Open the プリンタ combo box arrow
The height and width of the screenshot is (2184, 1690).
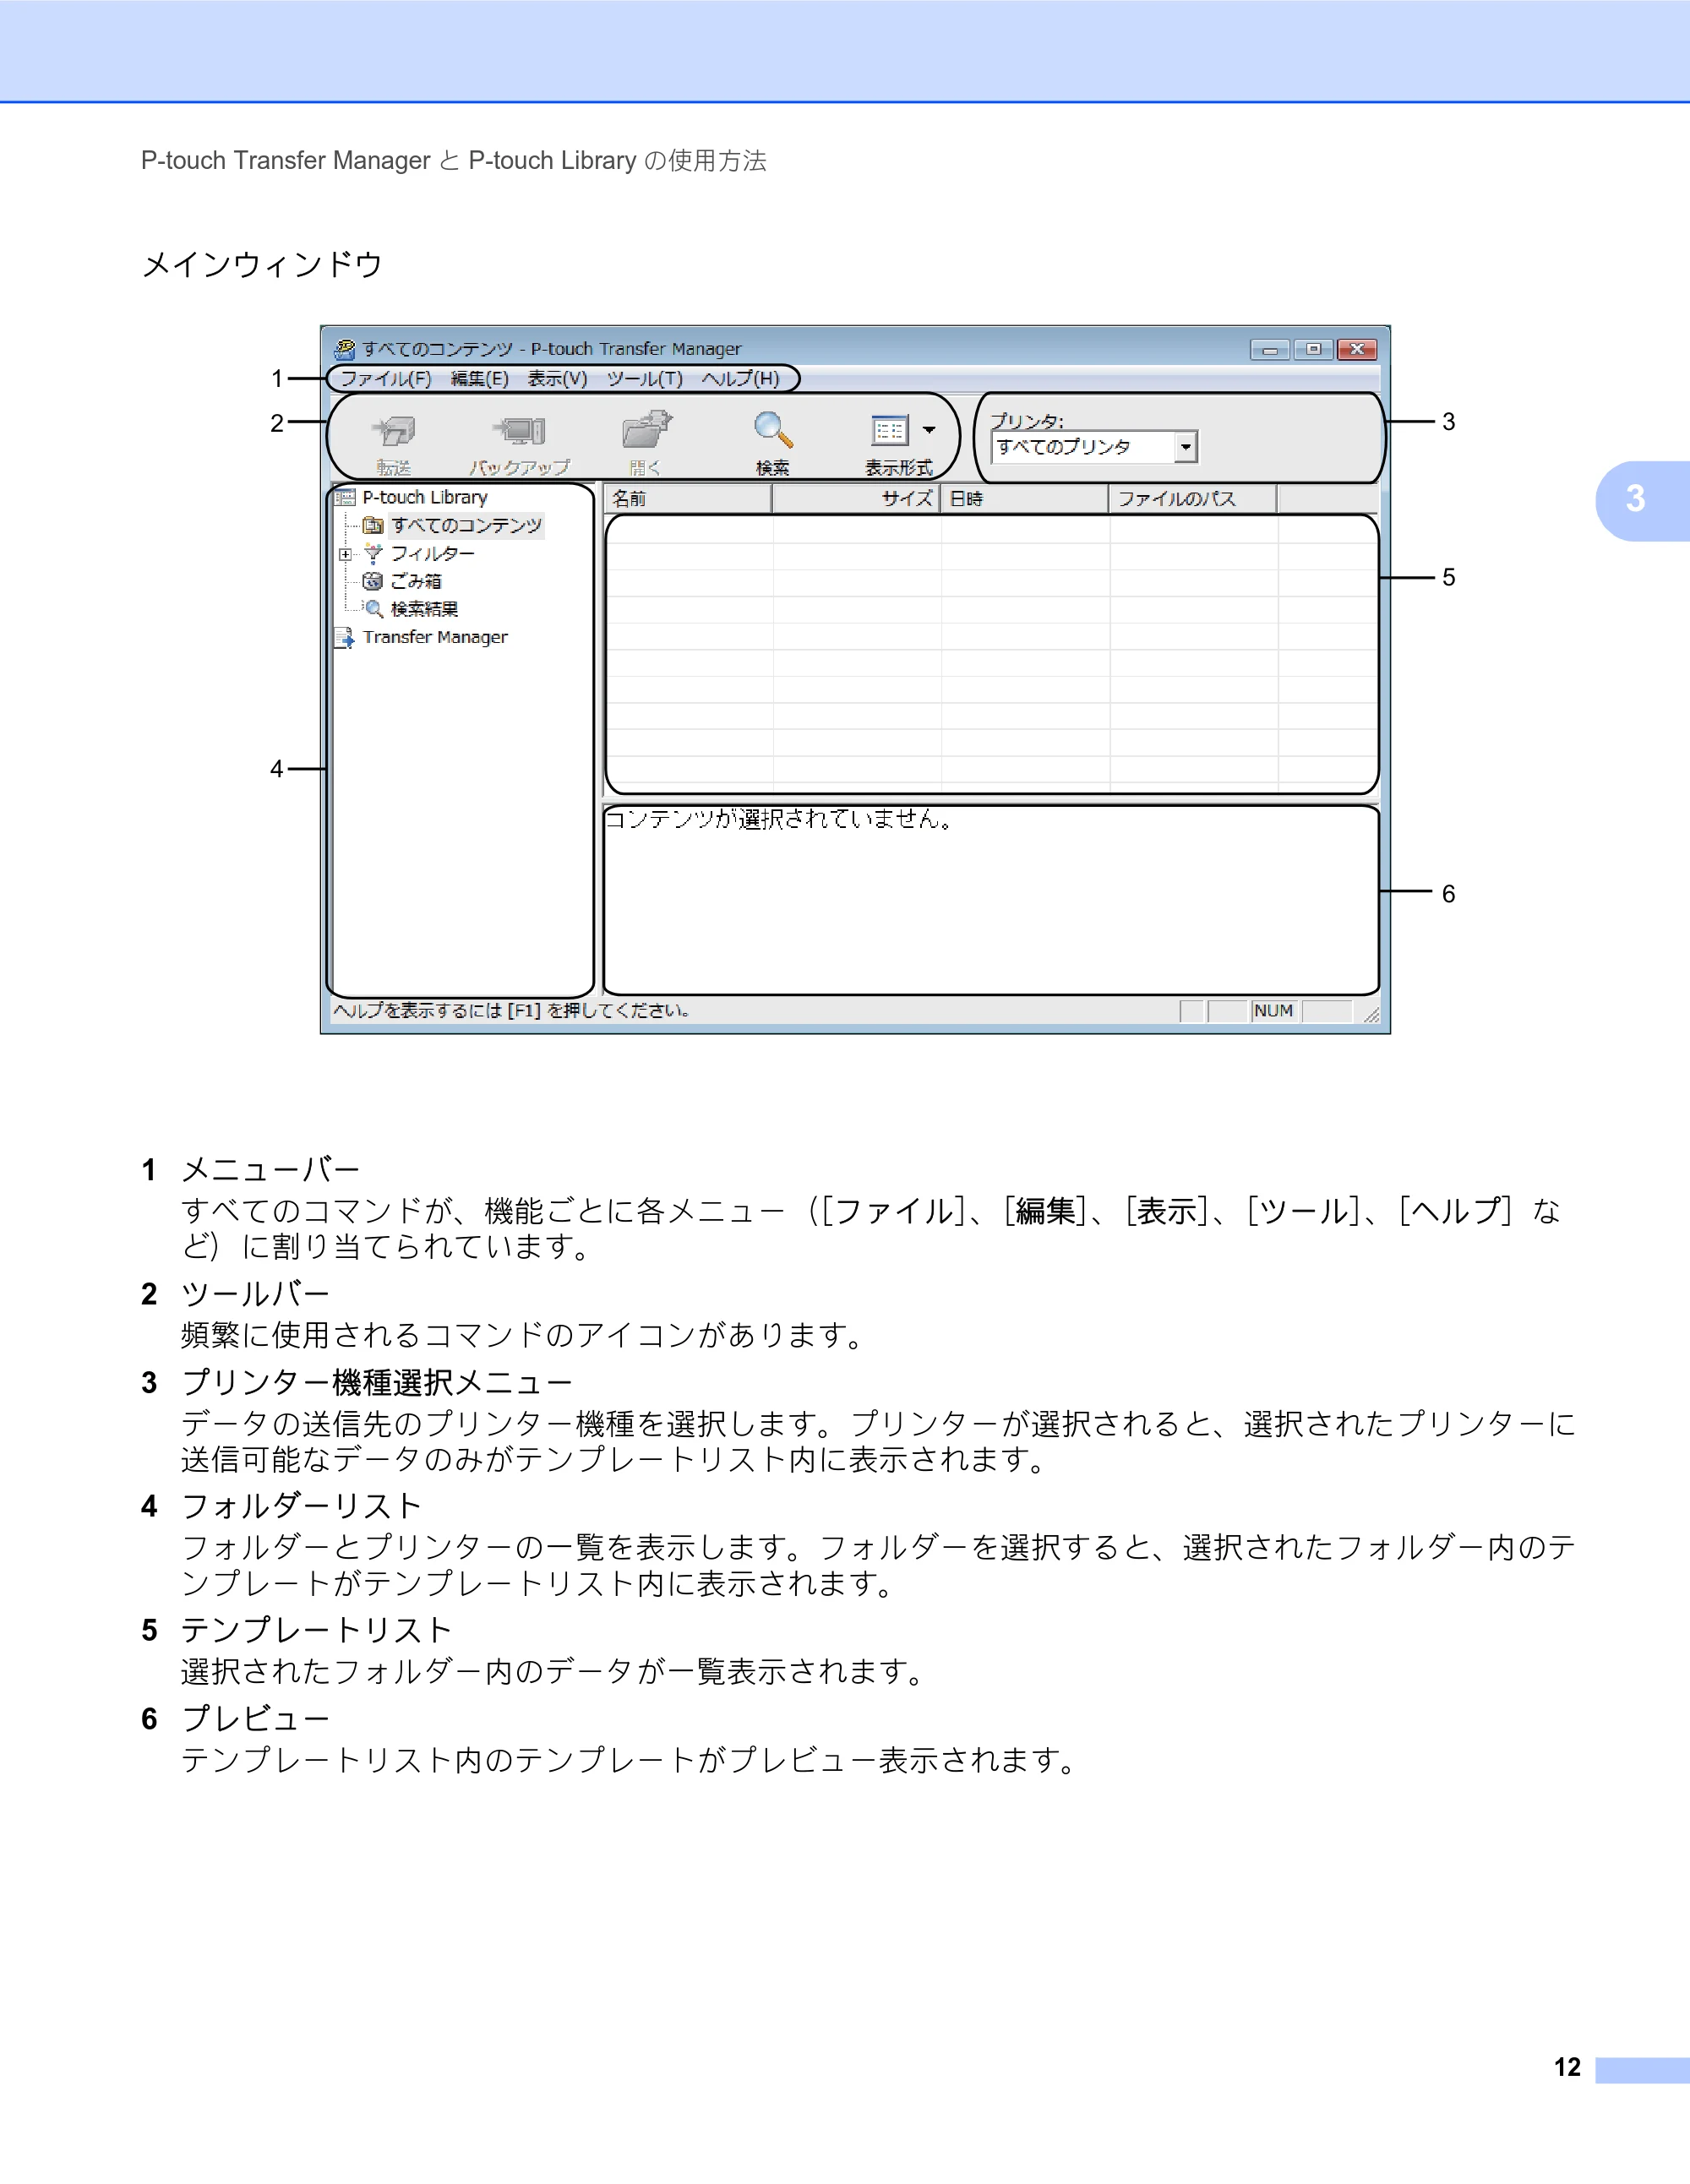click(1185, 447)
